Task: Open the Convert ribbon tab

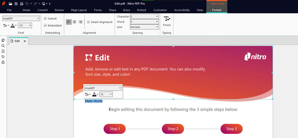Action: coord(42,10)
